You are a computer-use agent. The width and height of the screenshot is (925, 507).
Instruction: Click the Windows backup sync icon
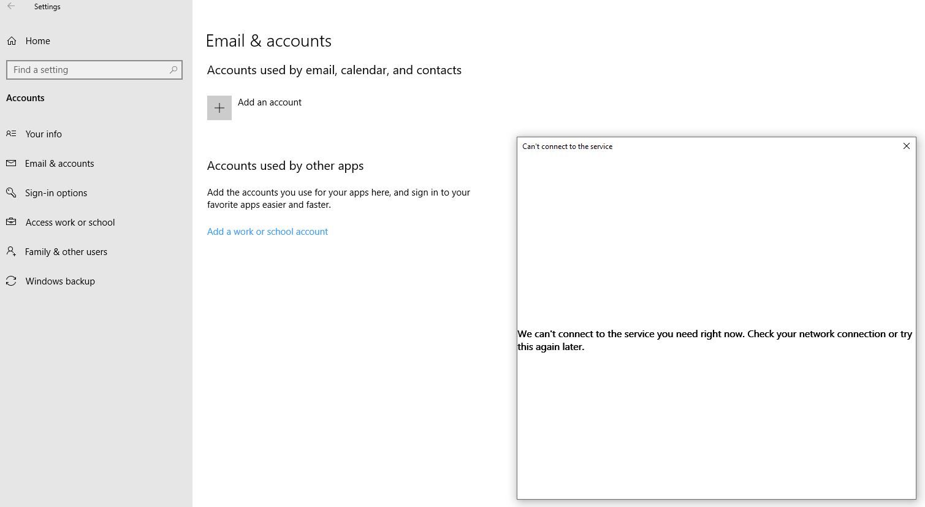click(x=11, y=281)
